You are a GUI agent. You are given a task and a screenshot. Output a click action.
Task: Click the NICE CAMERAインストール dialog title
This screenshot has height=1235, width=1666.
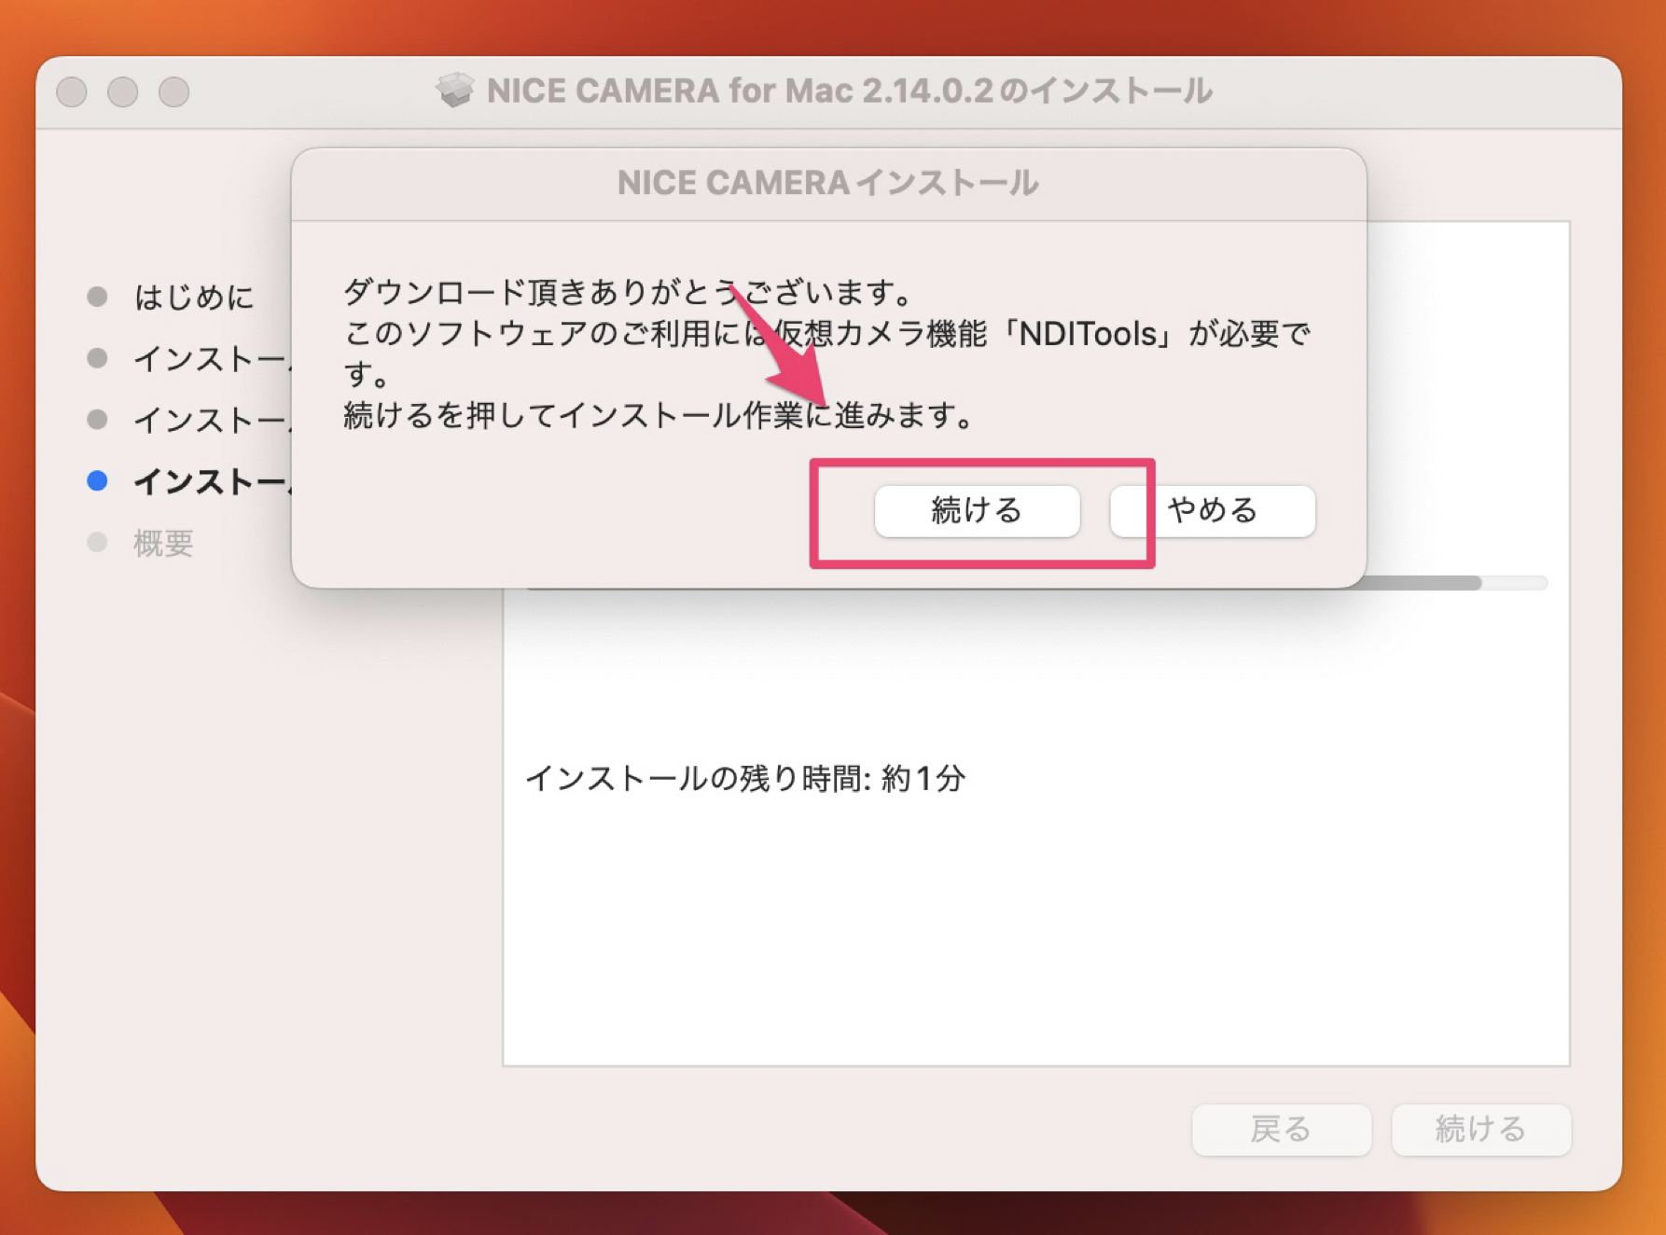pyautogui.click(x=827, y=183)
